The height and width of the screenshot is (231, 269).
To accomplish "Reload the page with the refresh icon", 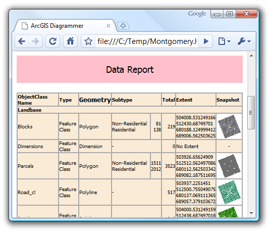I will (52, 41).
